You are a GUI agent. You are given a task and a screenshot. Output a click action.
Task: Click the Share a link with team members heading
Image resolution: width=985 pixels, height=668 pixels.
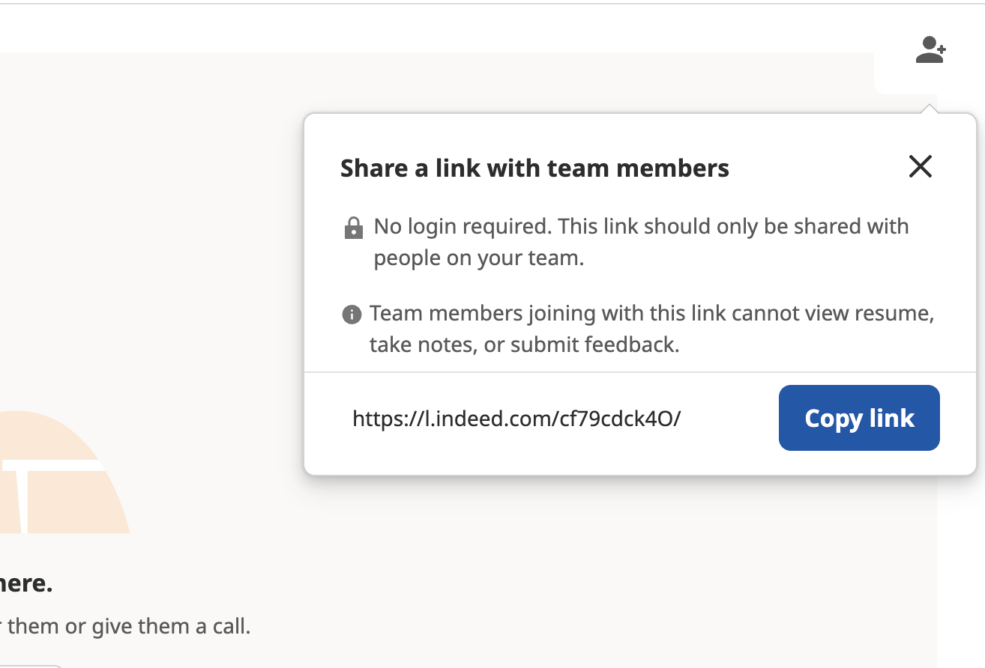(x=534, y=168)
